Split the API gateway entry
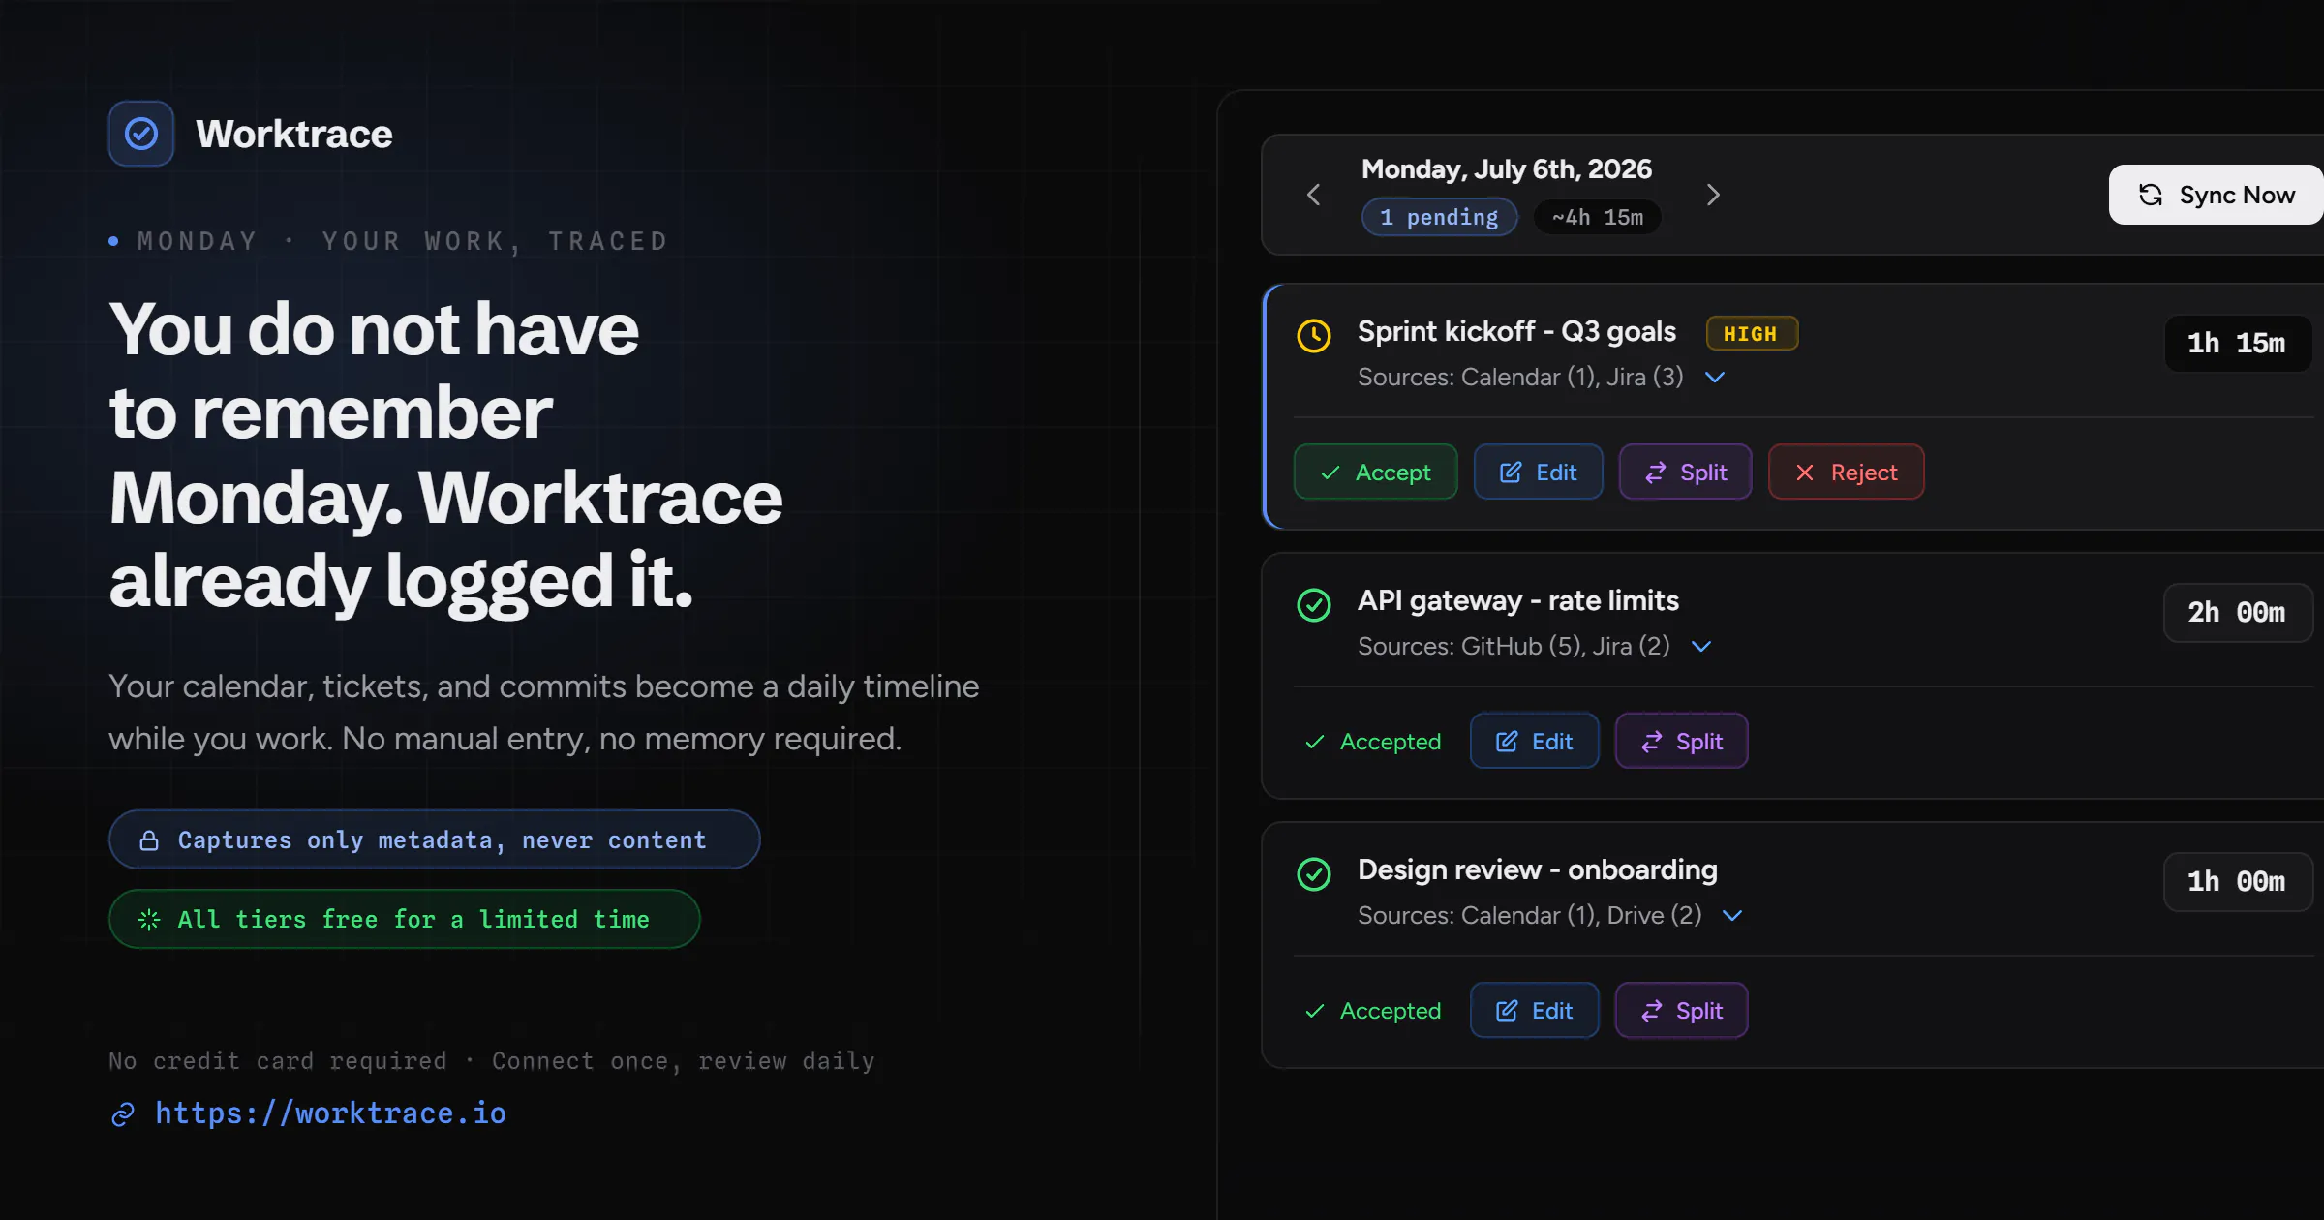 point(1682,741)
